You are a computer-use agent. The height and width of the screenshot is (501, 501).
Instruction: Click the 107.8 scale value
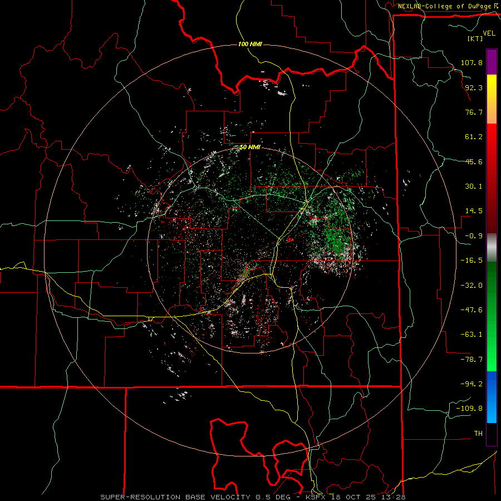pos(471,62)
